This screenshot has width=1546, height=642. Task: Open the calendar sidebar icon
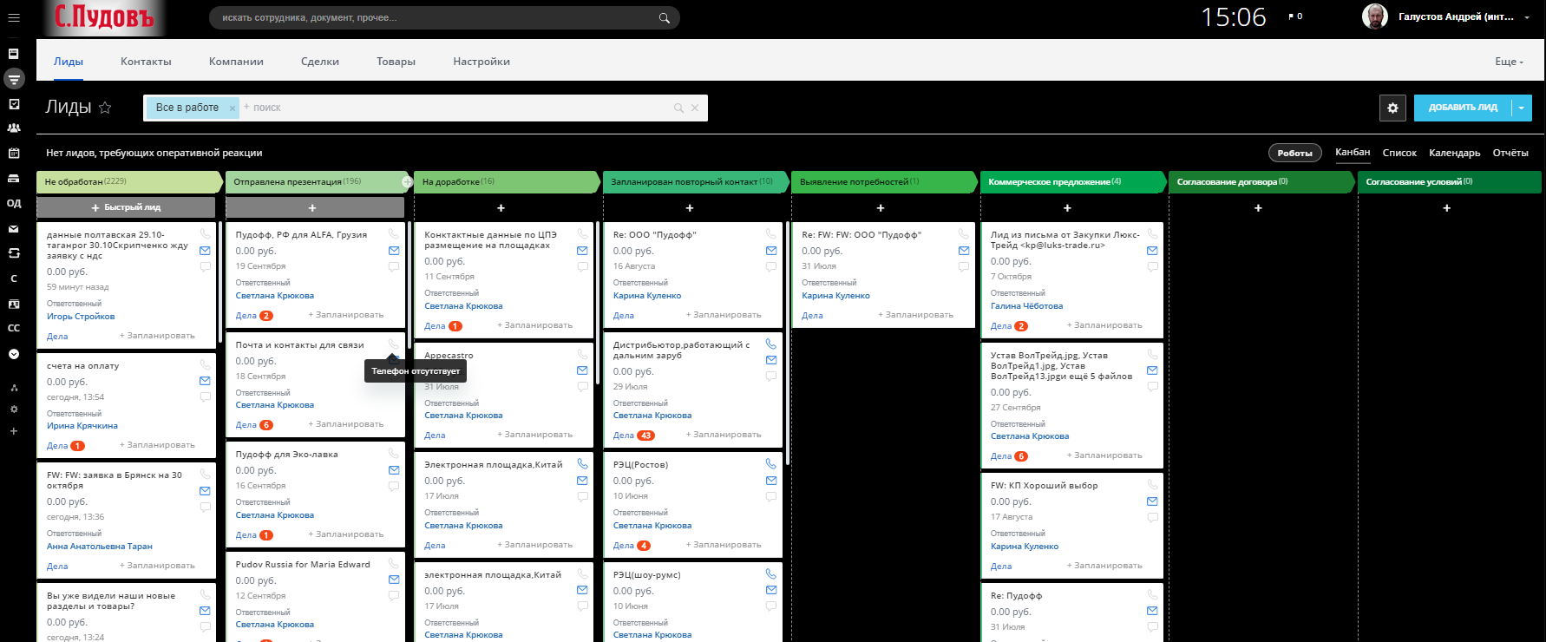14,153
